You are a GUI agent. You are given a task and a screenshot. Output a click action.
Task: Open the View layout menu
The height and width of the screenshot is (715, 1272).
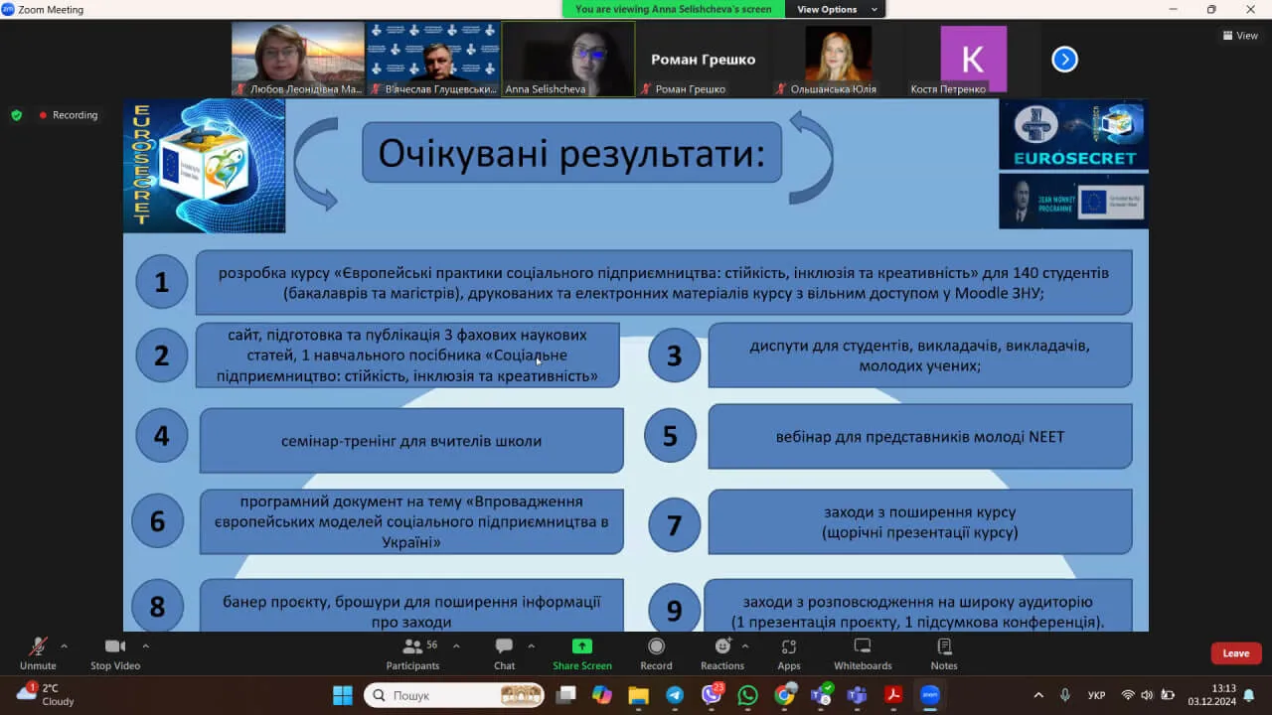coord(1240,36)
